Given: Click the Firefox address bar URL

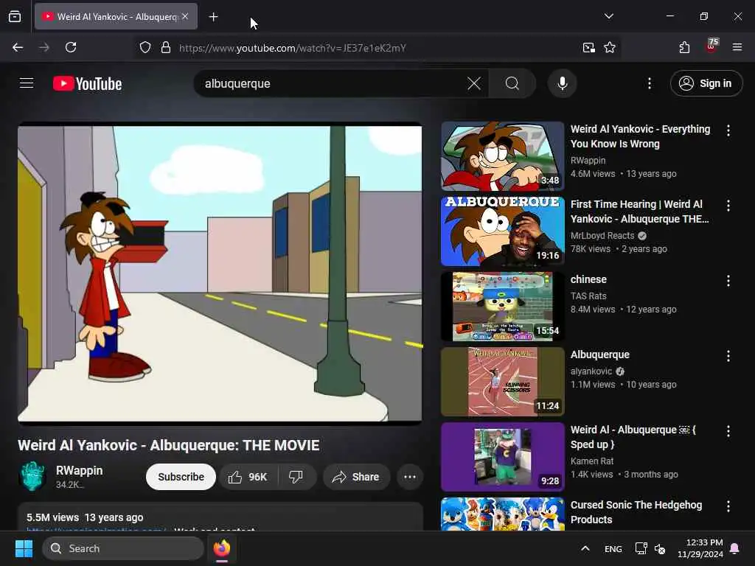Looking at the screenshot, I should click(x=292, y=48).
